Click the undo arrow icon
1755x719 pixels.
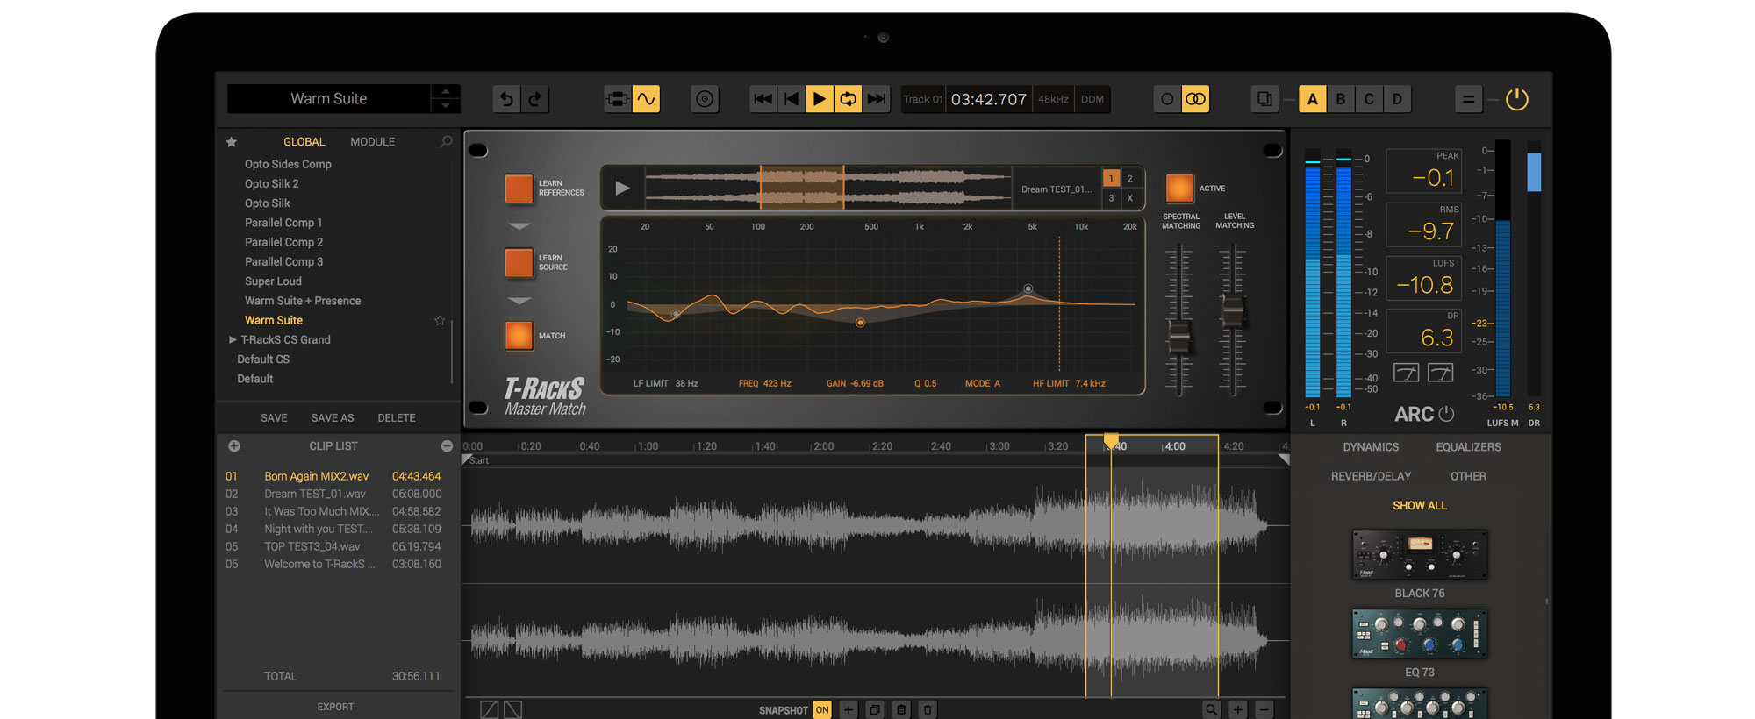click(506, 99)
